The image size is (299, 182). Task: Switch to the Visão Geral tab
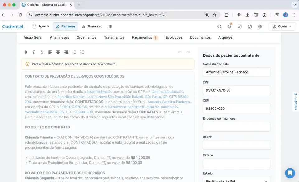(33, 38)
